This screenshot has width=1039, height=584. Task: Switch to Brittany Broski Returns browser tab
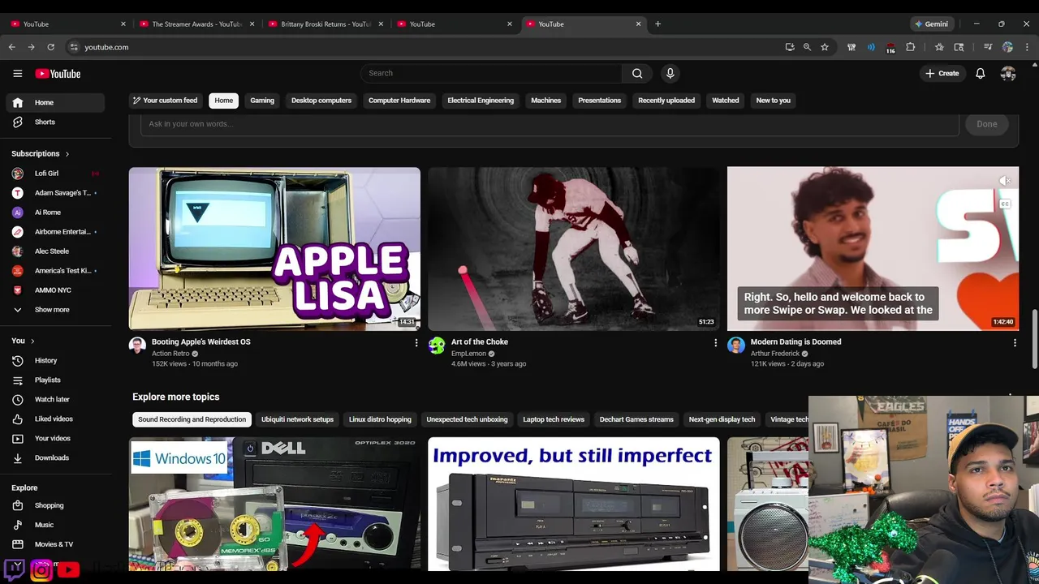(325, 24)
